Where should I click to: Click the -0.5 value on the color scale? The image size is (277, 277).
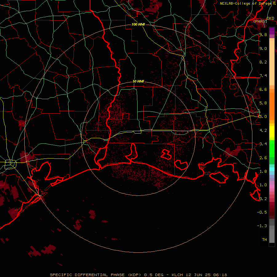click(262, 212)
